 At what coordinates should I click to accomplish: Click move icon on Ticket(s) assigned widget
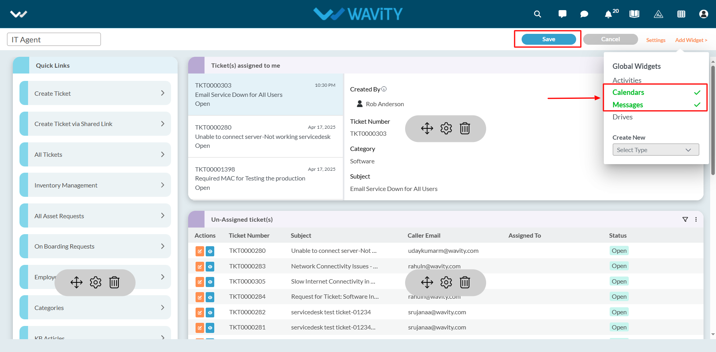pyautogui.click(x=427, y=128)
